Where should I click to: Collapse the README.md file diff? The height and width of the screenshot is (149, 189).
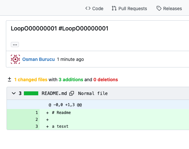pos(14,93)
